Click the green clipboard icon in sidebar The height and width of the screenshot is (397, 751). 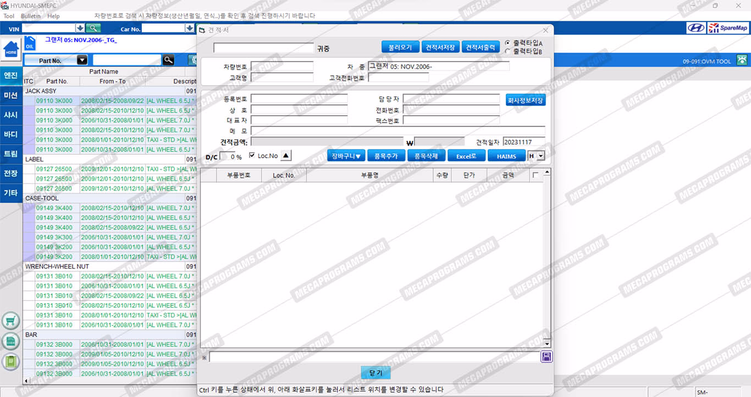click(10, 362)
